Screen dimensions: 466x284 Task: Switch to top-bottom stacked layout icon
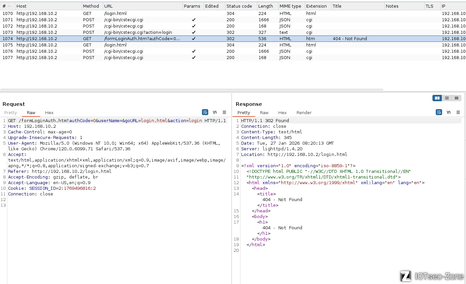click(x=447, y=98)
